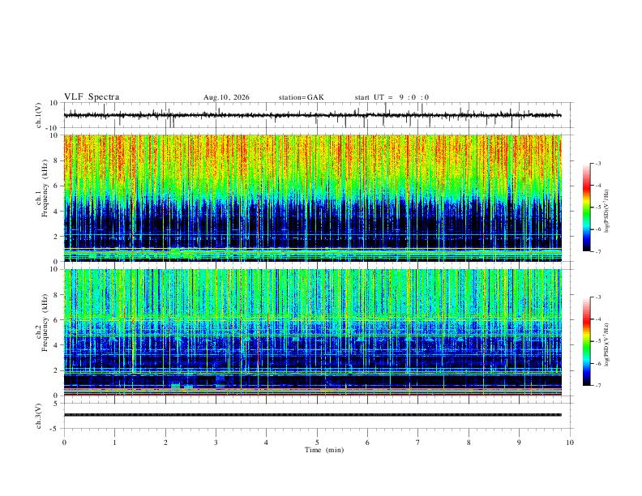Viewport: 642px width, 496px height.
Task: Click the '-7' label on ch.2 color bar
Action: click(597, 386)
